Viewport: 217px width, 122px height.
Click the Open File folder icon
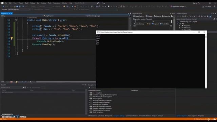(15, 6)
